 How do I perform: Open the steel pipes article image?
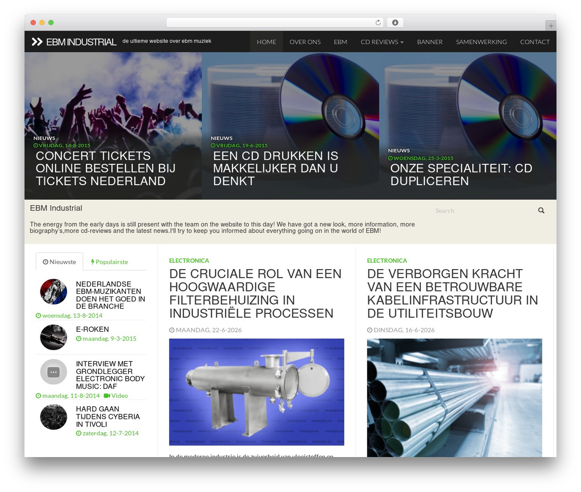(454, 398)
